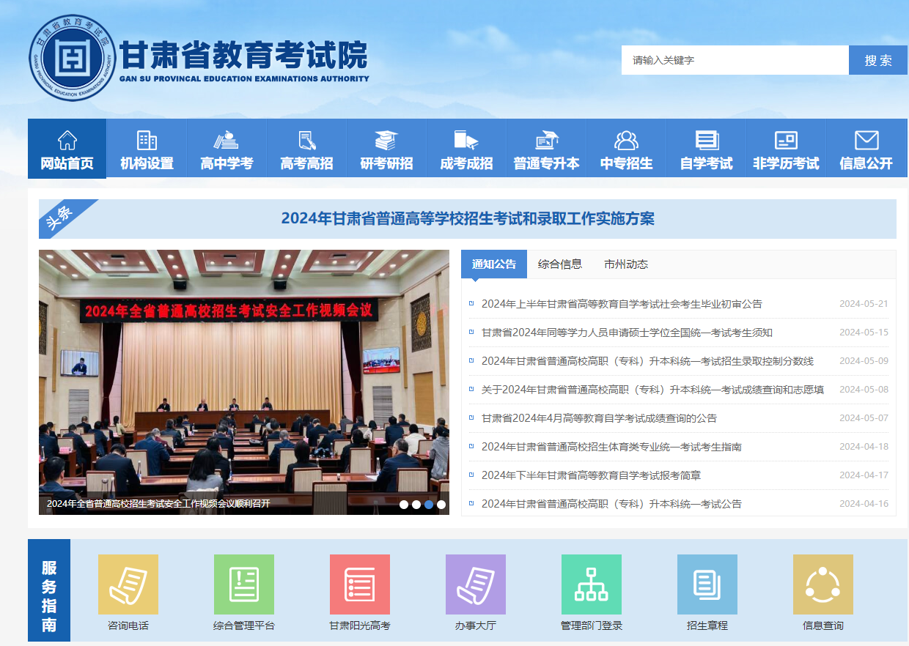The image size is (909, 646).
Task: Open the 办事大厅 purple icon
Action: pos(476,584)
